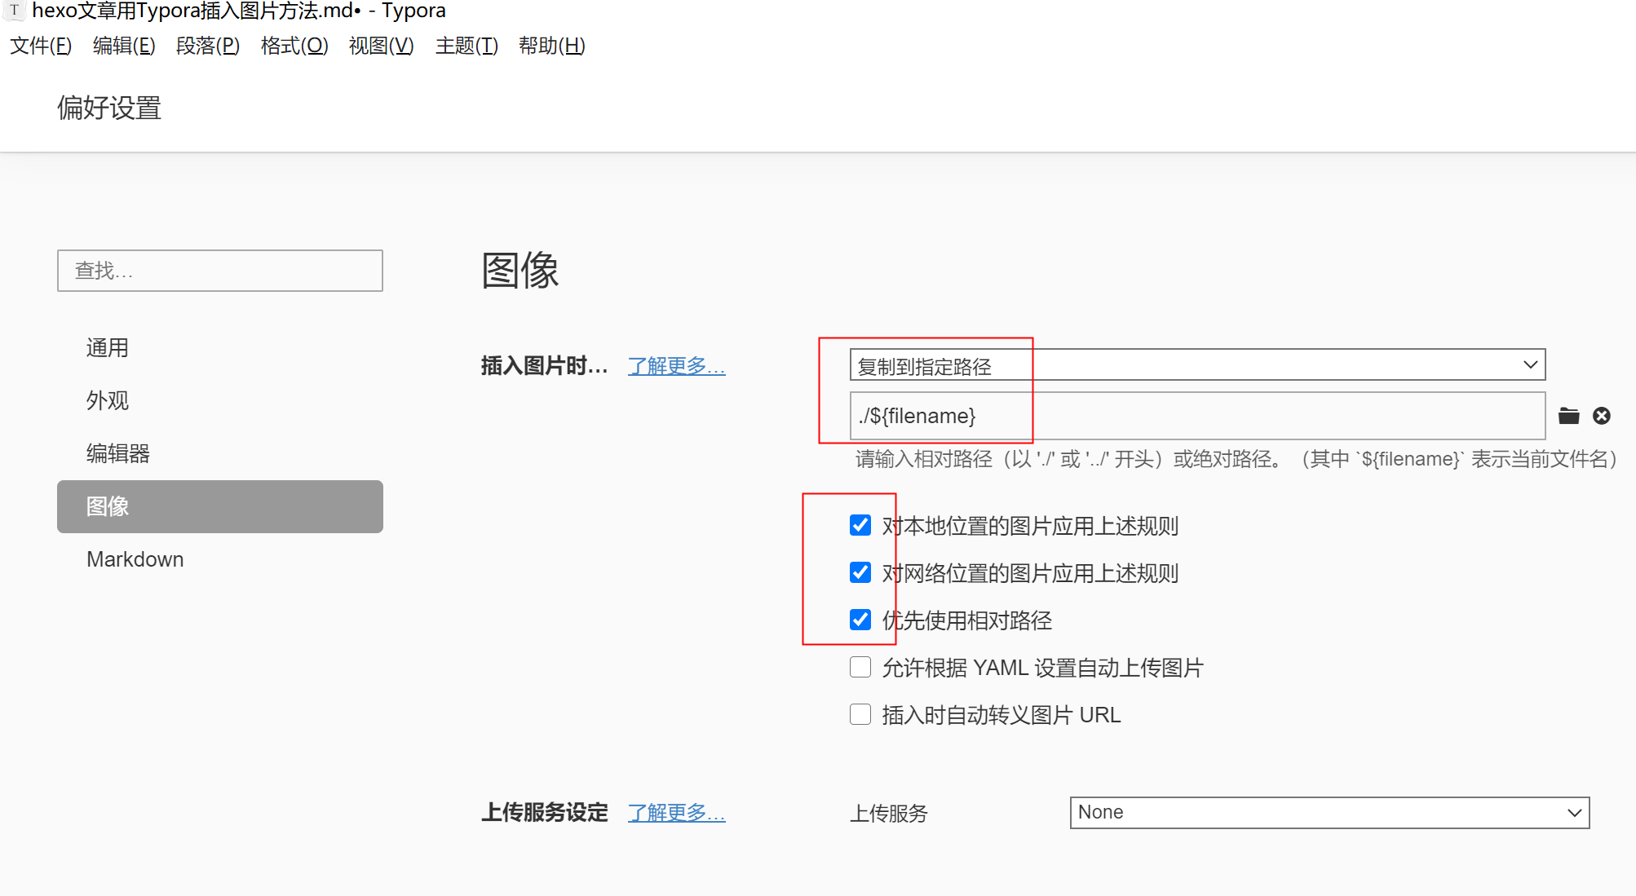Viewport: 1636px width, 896px height.
Task: Enable auto upload by YAML setting checkbox
Action: pos(860,667)
